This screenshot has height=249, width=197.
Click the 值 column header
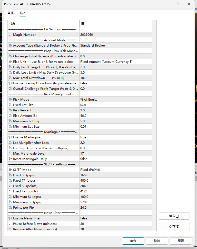115,23
